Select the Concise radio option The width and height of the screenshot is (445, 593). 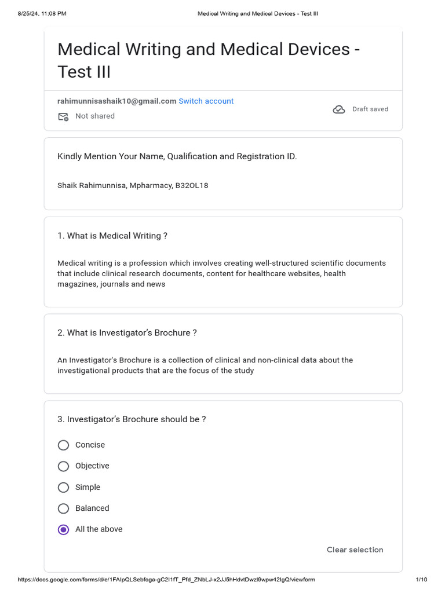63,445
